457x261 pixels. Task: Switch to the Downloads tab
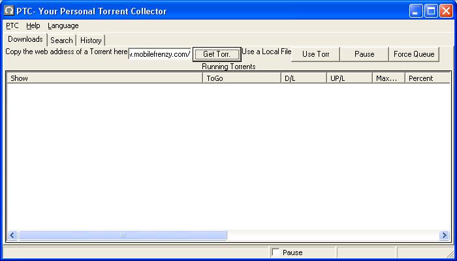pos(25,39)
